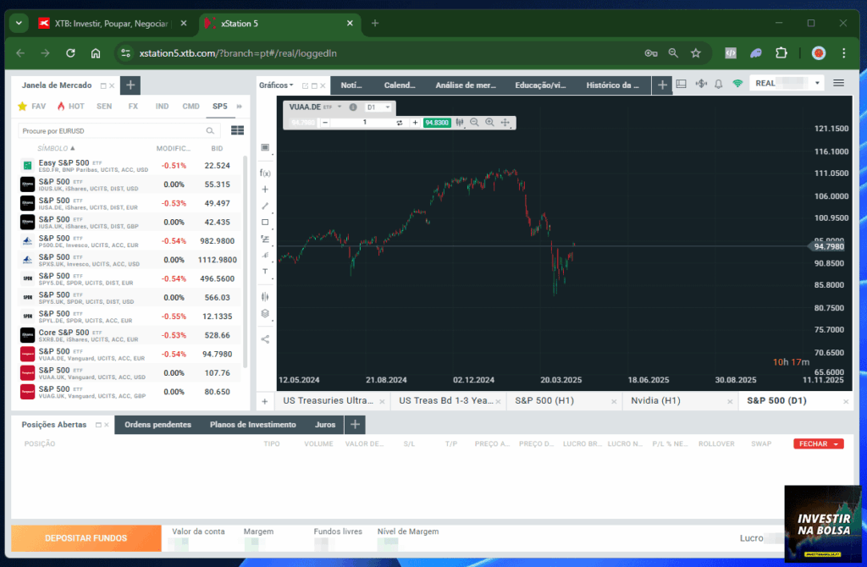
Task: Open Chrome's three-dot menu
Action: (x=843, y=53)
